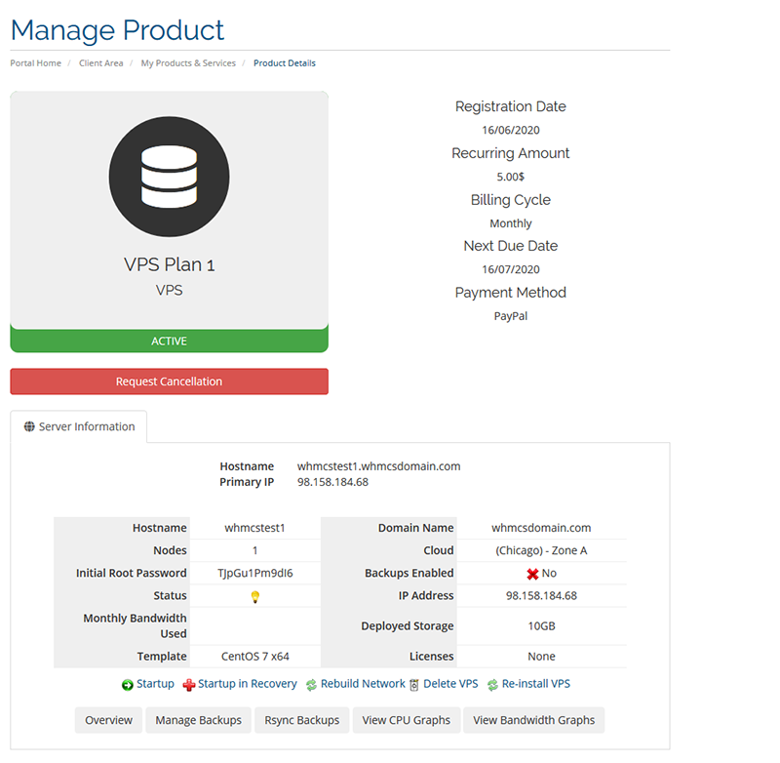Click the Re-install VPS refresh icon
This screenshot has height=763, width=780.
[x=492, y=685]
